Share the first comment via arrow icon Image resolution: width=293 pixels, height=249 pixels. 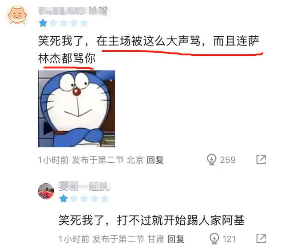pyautogui.click(x=261, y=160)
